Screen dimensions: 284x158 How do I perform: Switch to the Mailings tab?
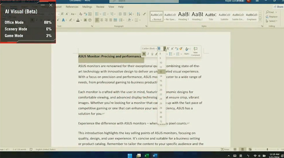[87, 7]
